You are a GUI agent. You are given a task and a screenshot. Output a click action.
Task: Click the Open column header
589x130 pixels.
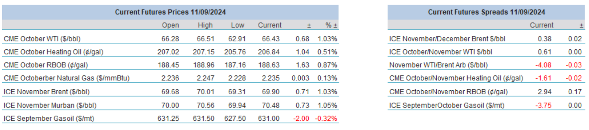pos(170,25)
